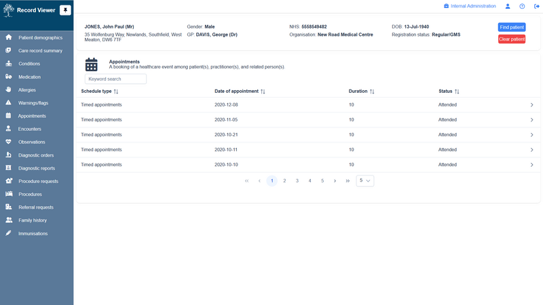Expand the 2020-12-08 appointment row chevron
This screenshot has width=543, height=305.
(x=532, y=105)
